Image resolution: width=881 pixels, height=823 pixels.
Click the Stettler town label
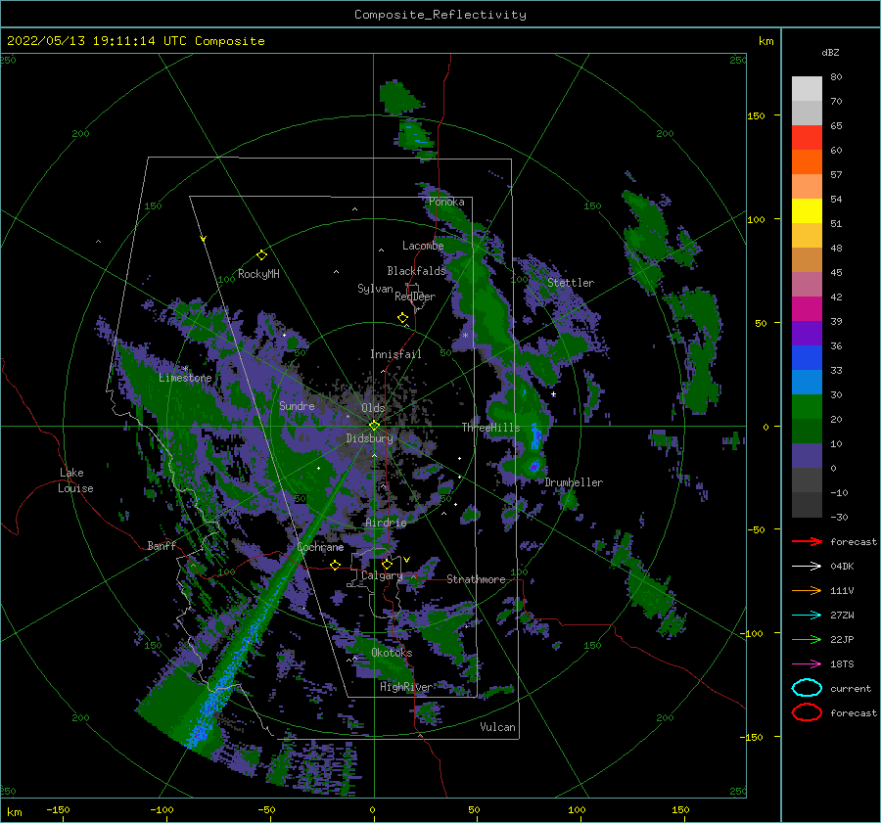[x=571, y=283]
